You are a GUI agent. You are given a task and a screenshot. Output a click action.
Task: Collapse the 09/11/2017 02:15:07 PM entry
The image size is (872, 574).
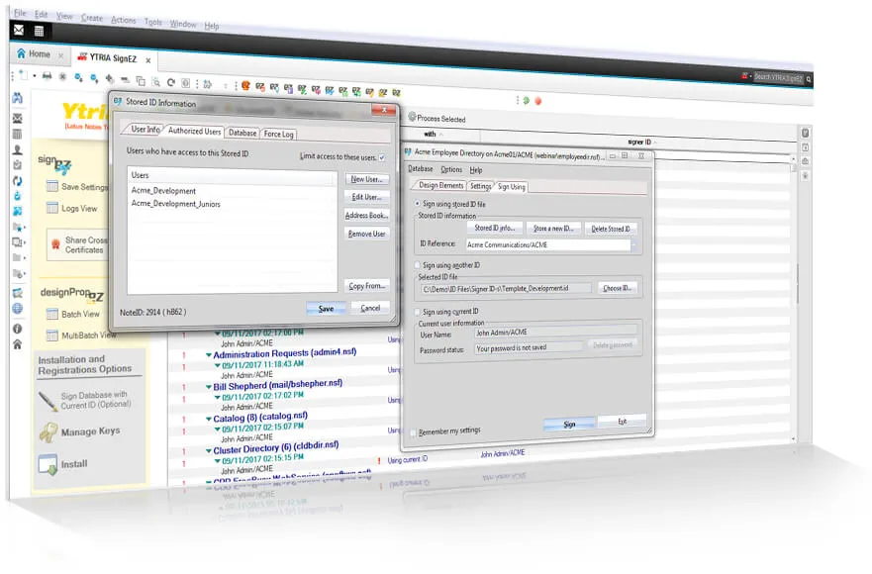click(x=218, y=429)
